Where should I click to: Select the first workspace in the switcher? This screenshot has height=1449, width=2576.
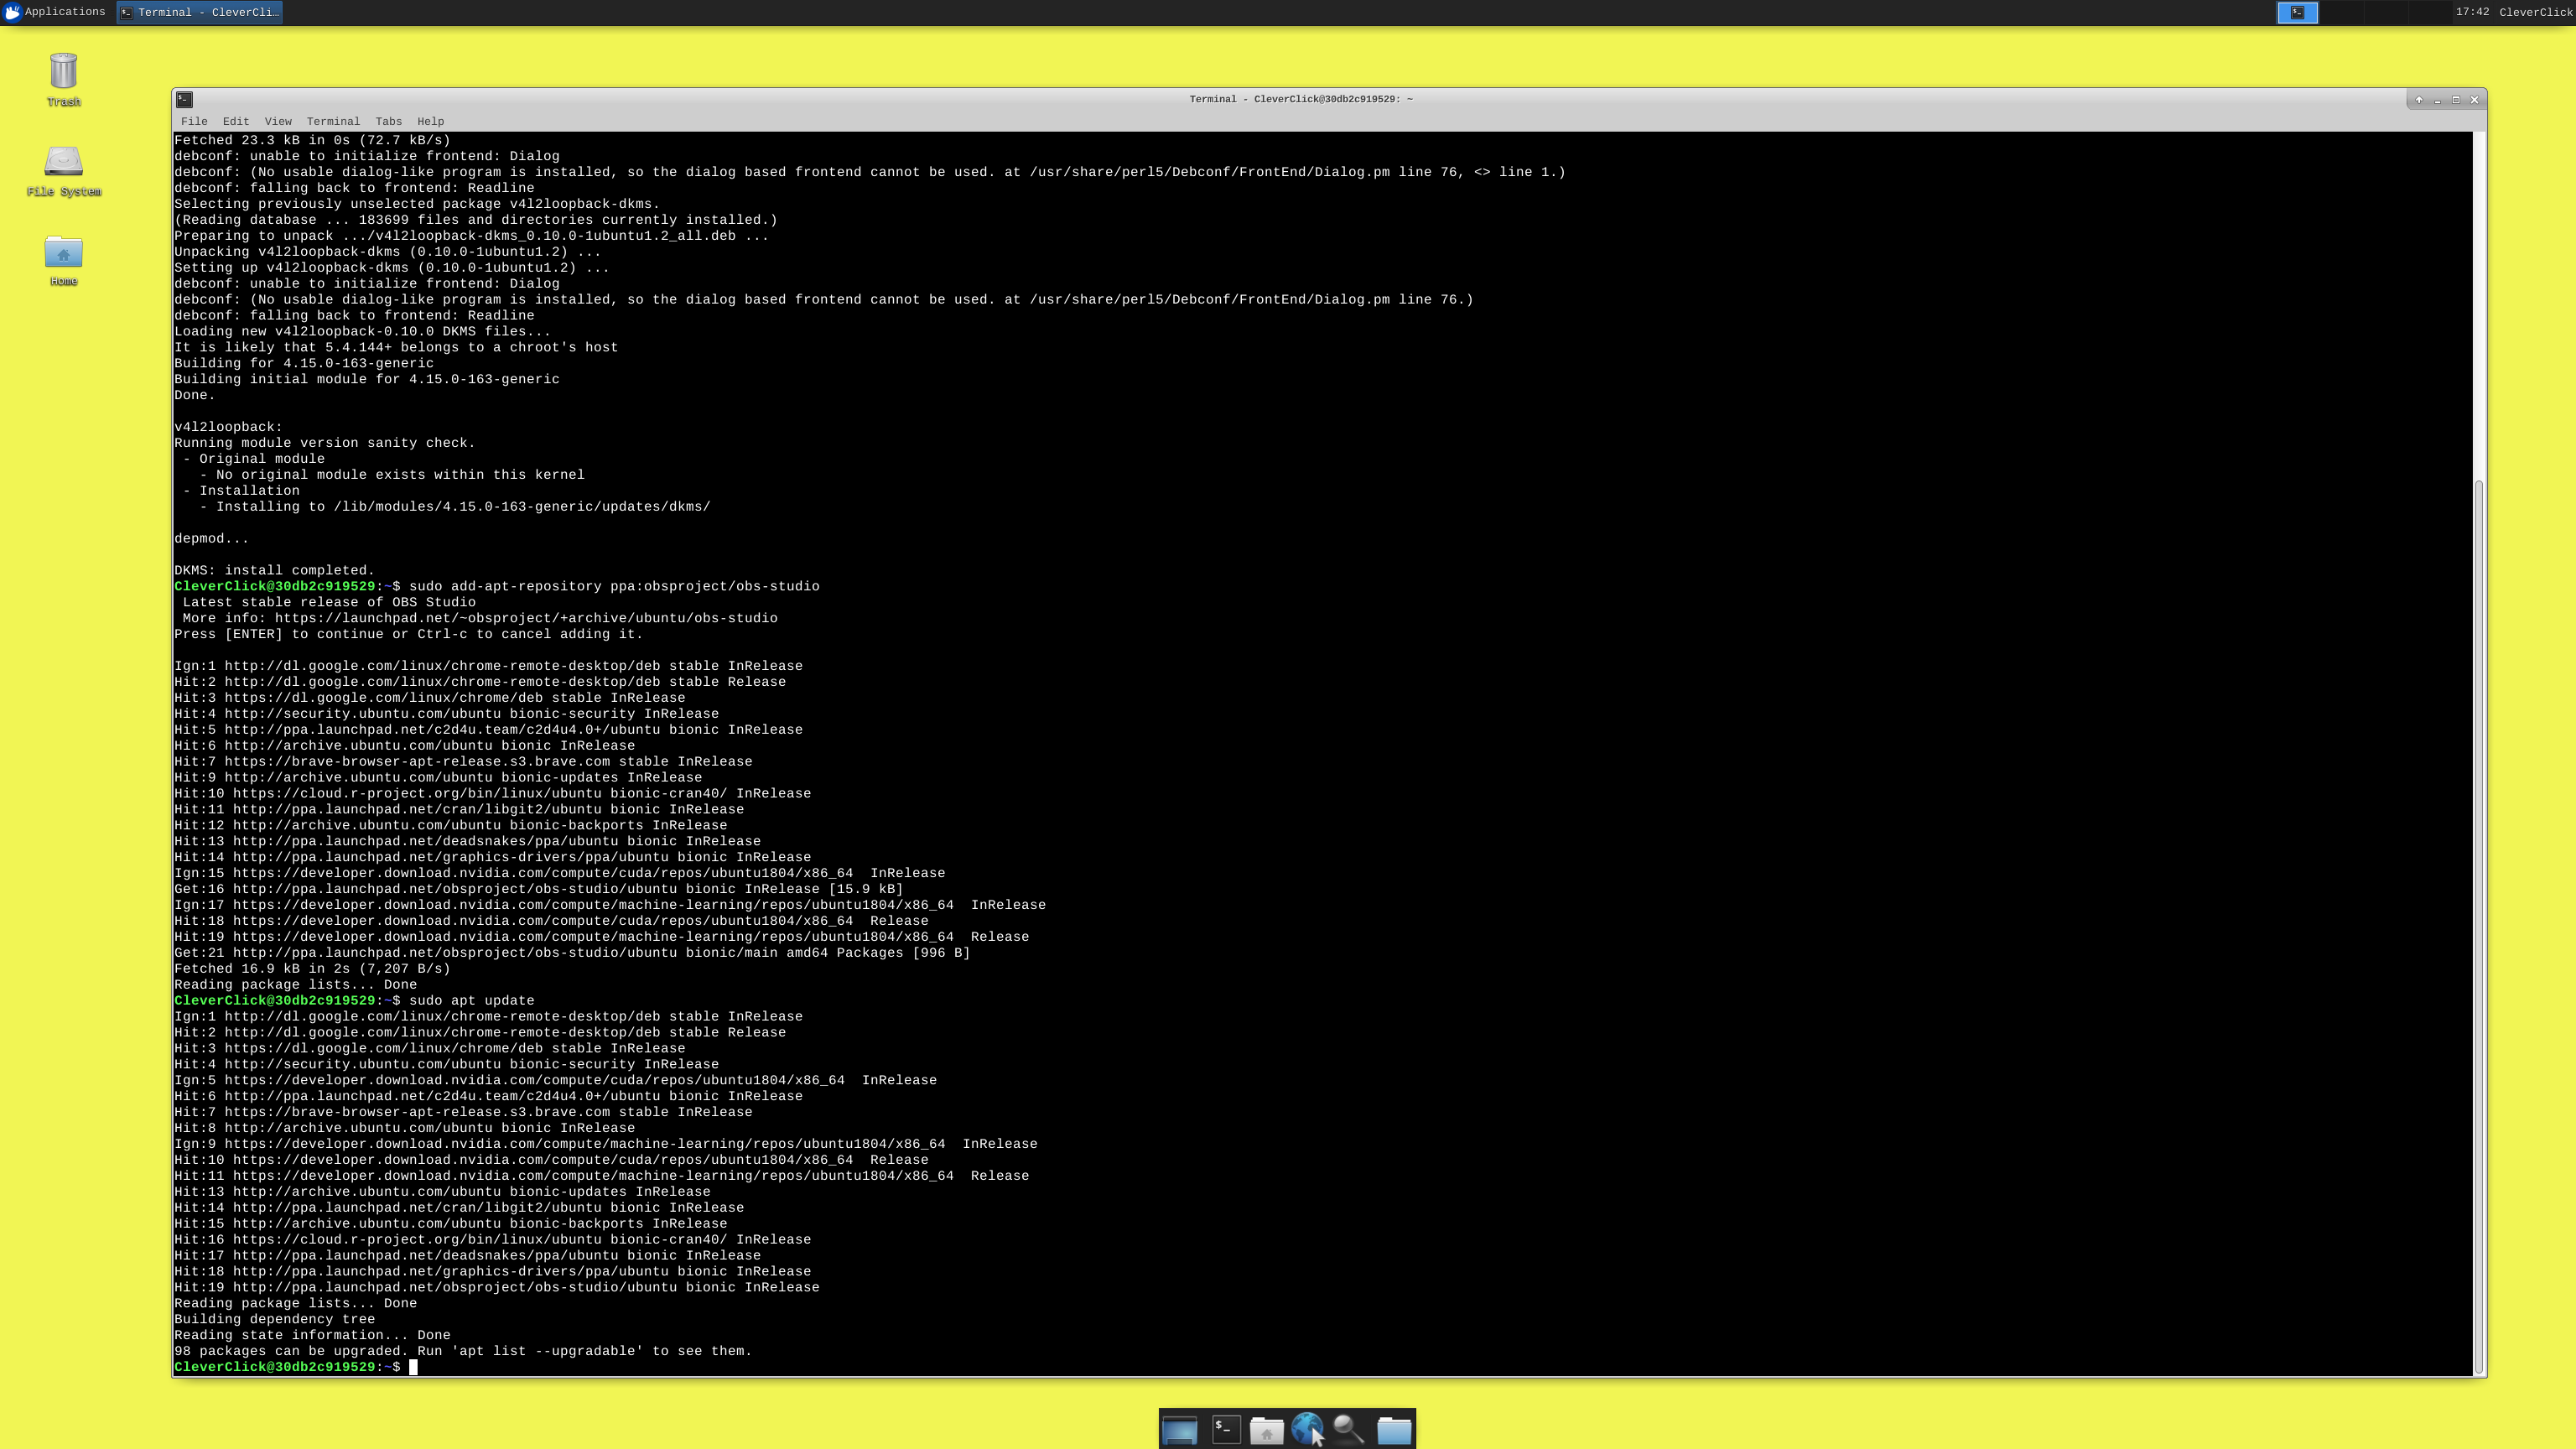coord(2297,12)
